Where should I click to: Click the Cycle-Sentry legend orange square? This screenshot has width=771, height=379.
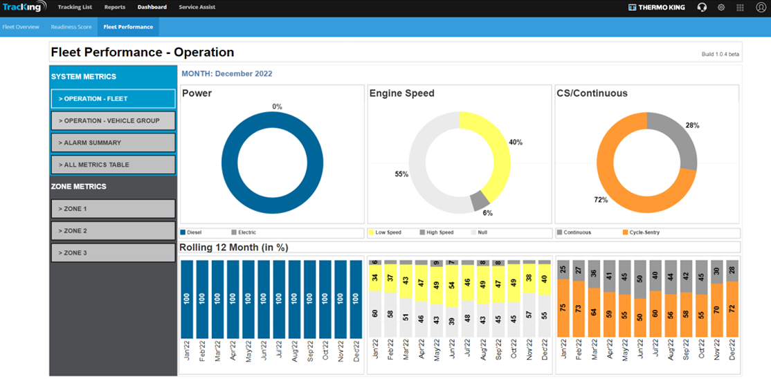(x=626, y=232)
